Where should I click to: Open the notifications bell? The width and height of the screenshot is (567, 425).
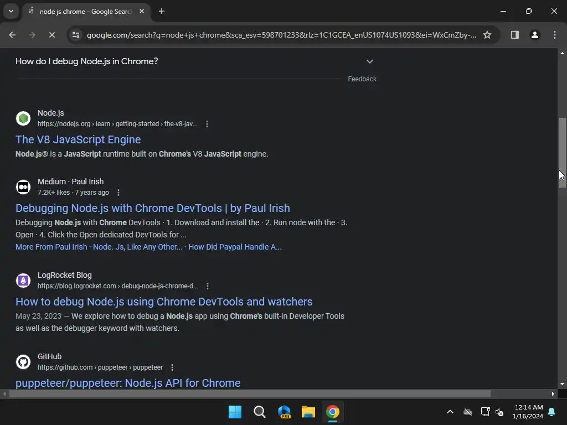click(x=552, y=412)
